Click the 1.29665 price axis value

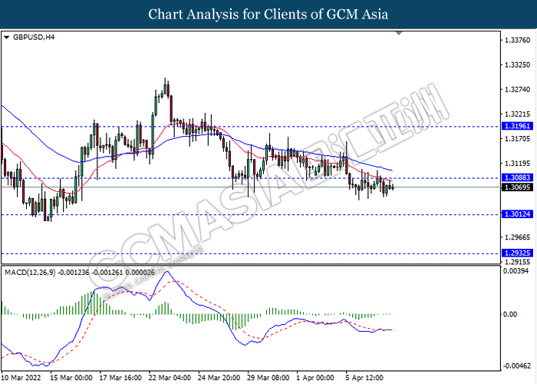pyautogui.click(x=518, y=237)
